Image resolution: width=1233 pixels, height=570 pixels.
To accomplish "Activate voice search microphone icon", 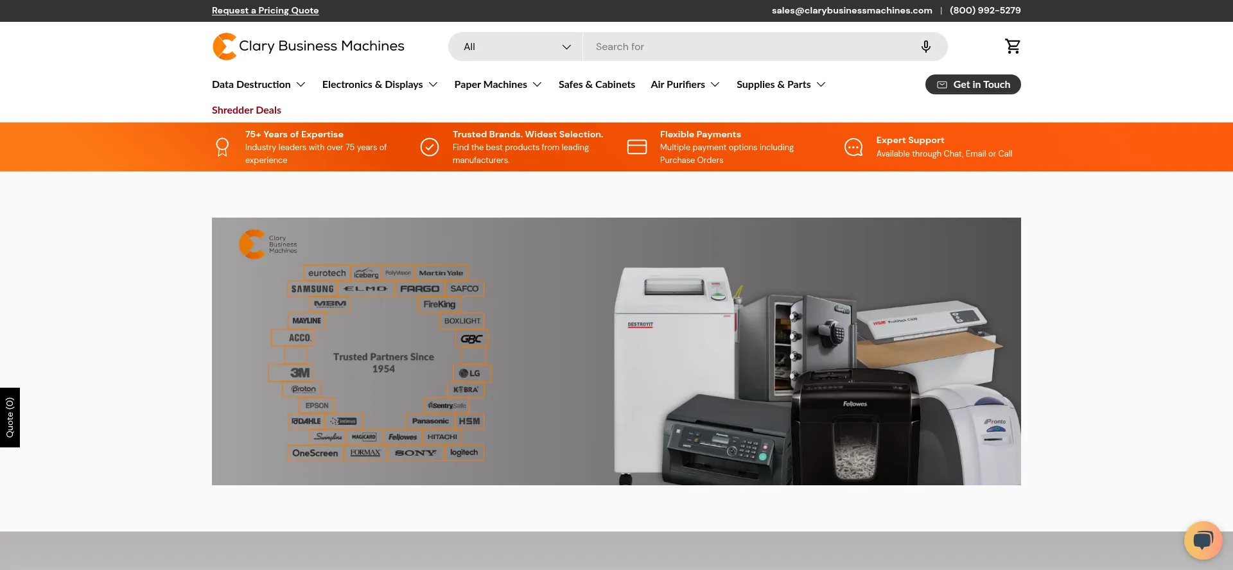I will 926,46.
